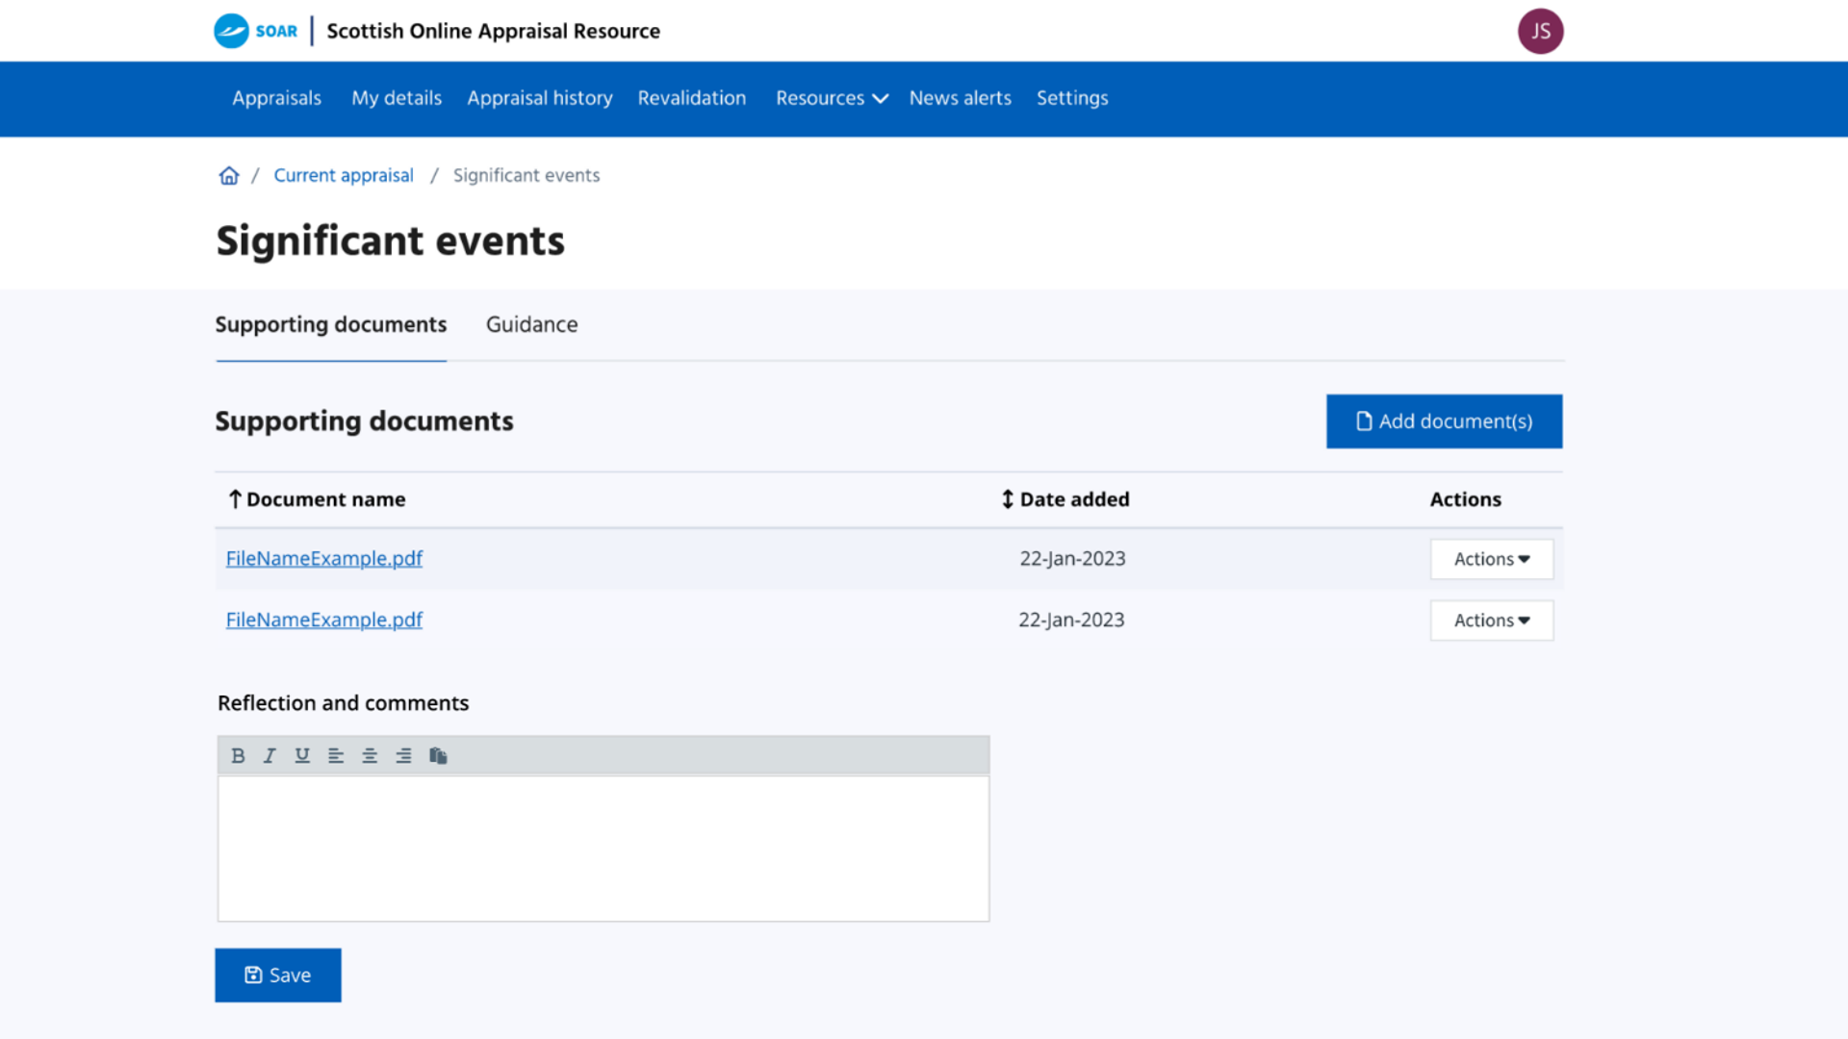Open My details in navigation
This screenshot has width=1848, height=1039.
tap(397, 98)
